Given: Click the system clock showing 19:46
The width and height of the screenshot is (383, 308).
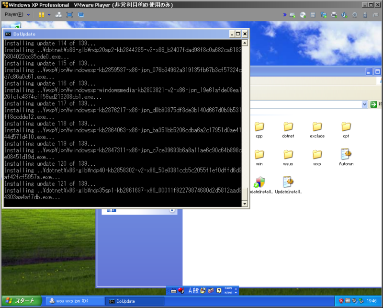Looking at the screenshot, I should 372,301.
